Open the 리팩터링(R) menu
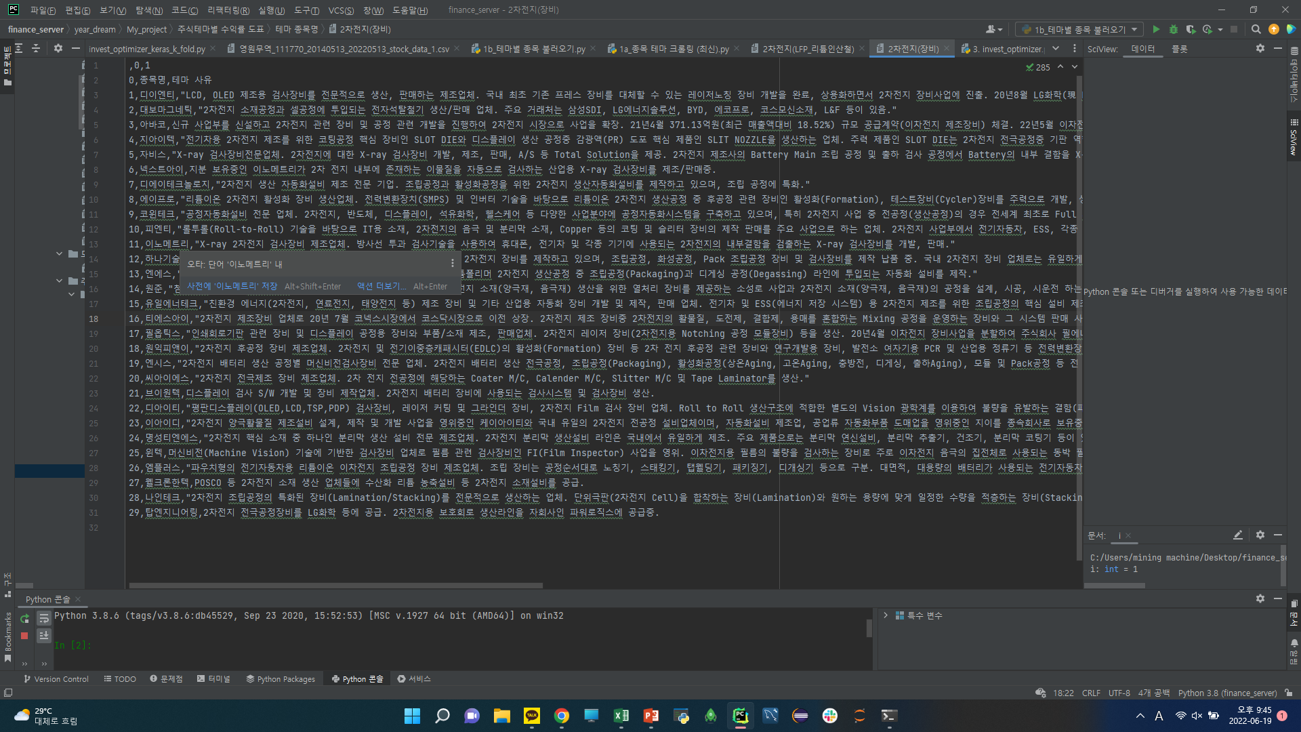This screenshot has height=732, width=1301. tap(228, 10)
